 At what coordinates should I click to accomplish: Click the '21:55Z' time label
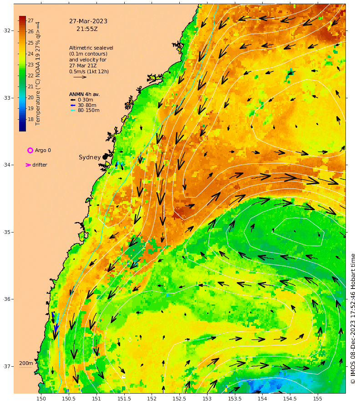(x=87, y=29)
